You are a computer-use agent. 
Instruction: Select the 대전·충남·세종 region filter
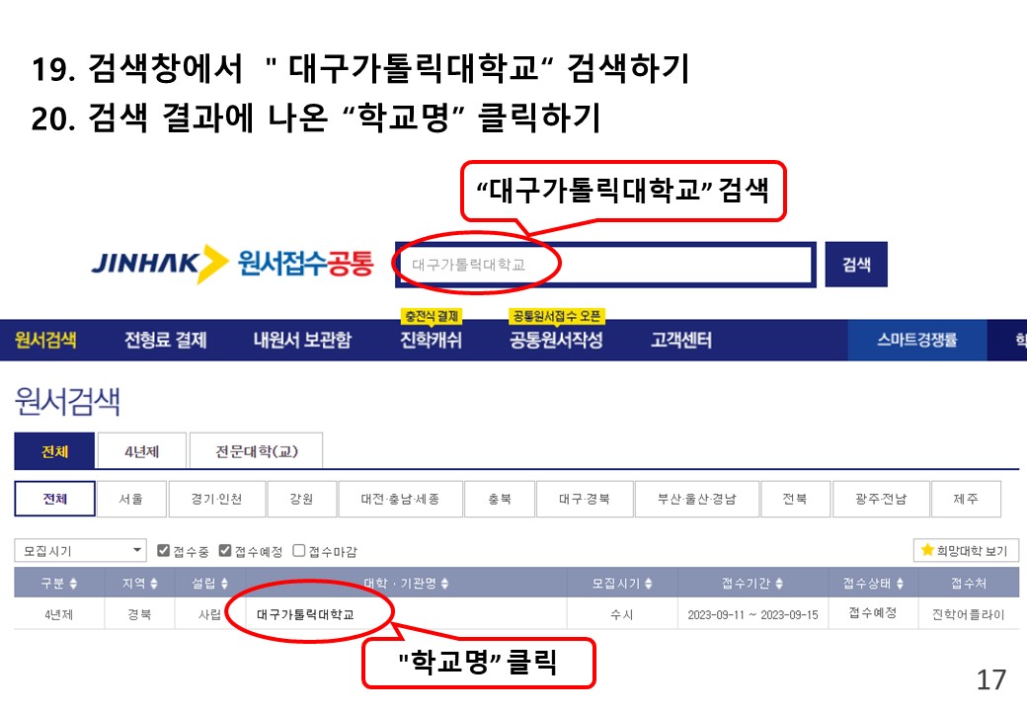tap(400, 499)
